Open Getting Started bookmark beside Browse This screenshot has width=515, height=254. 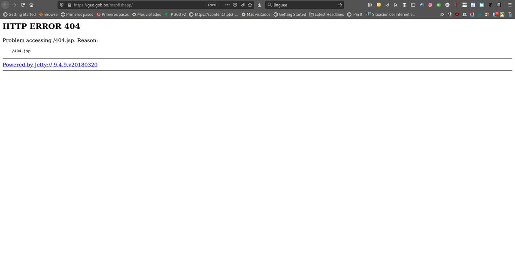click(19, 14)
